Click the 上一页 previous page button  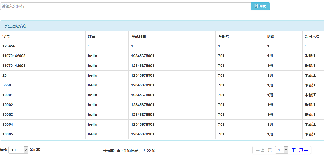(x=263, y=150)
